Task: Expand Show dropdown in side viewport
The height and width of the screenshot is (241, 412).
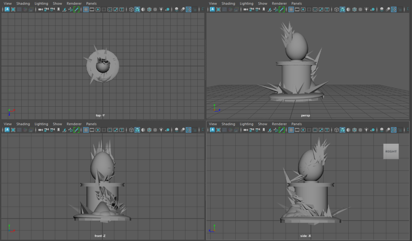Action: click(x=263, y=124)
